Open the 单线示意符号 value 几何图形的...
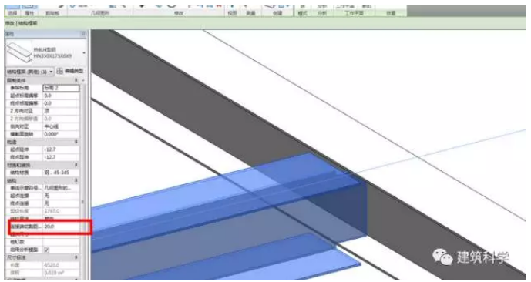The width and height of the screenshot is (531, 282). point(61,188)
